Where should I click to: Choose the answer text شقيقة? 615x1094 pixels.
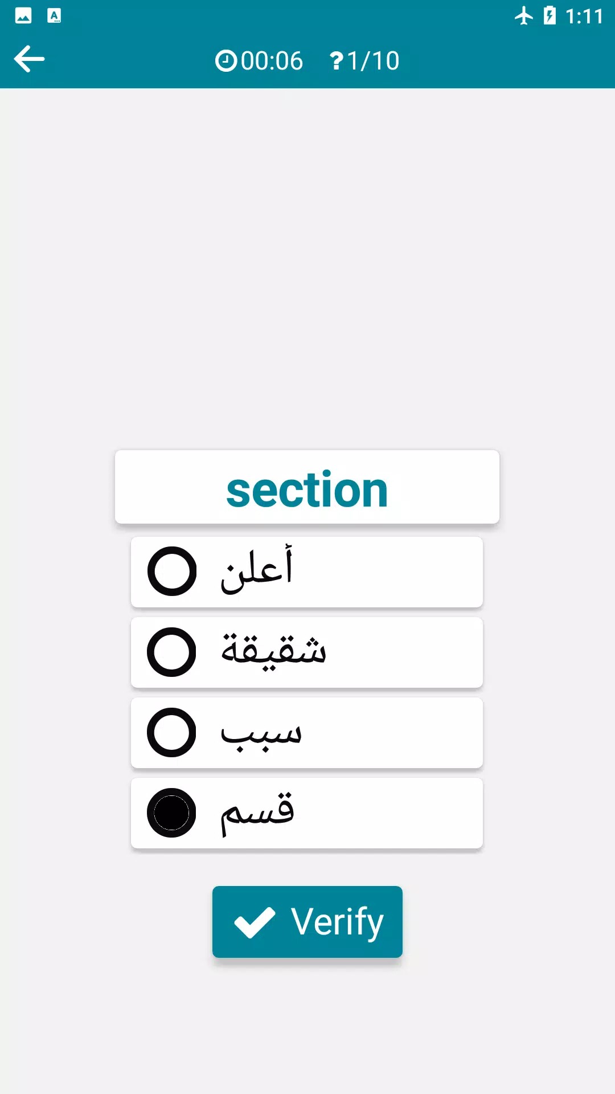274,651
